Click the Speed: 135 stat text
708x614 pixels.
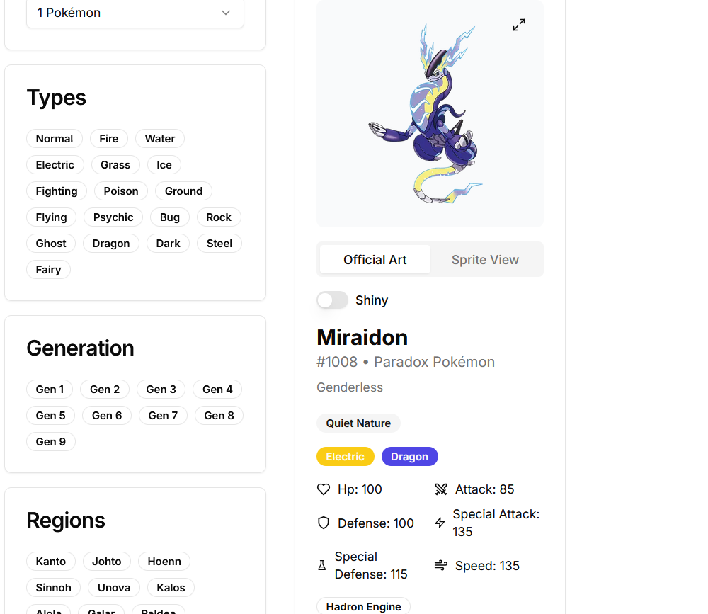click(487, 566)
